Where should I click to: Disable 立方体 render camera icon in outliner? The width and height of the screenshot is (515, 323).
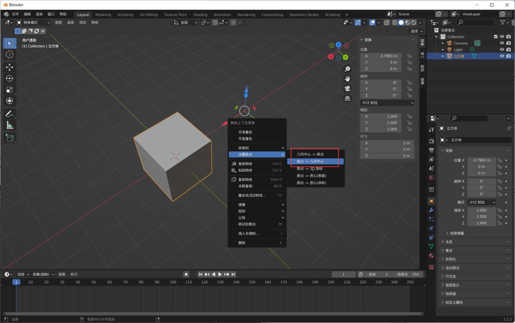(x=508, y=56)
